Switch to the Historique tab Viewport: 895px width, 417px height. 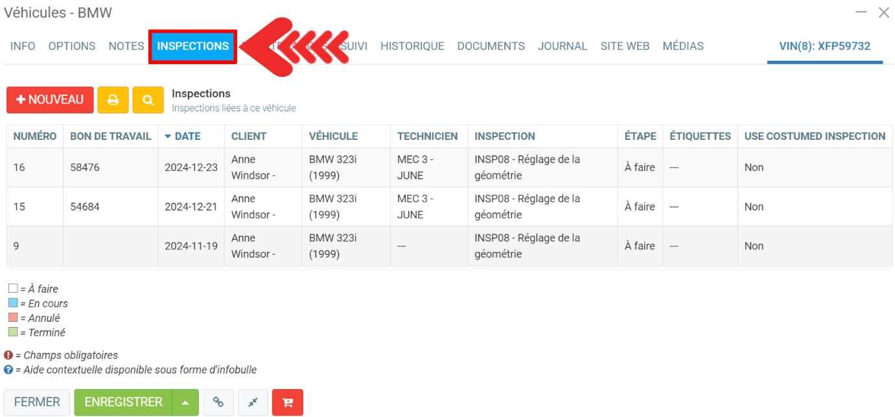[412, 46]
